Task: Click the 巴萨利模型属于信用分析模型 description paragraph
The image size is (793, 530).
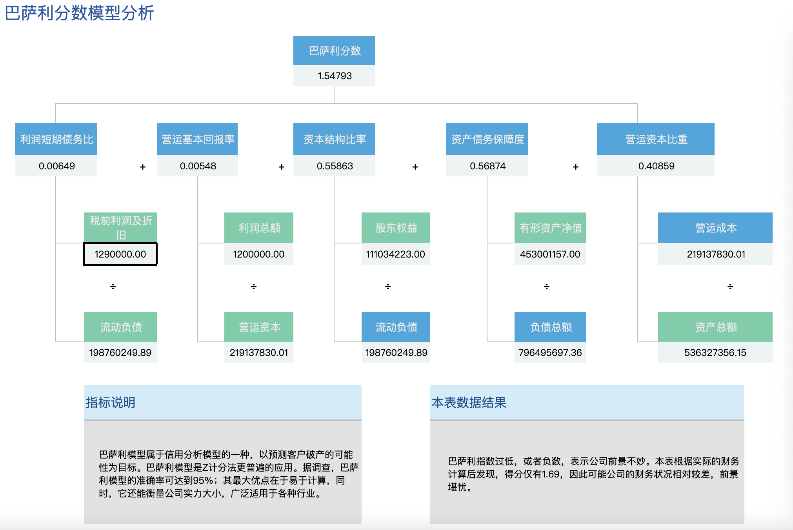Action: pyautogui.click(x=229, y=474)
